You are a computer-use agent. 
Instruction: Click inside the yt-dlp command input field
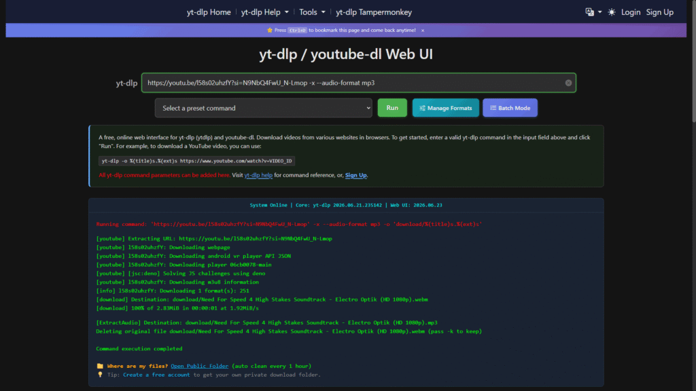tap(359, 83)
